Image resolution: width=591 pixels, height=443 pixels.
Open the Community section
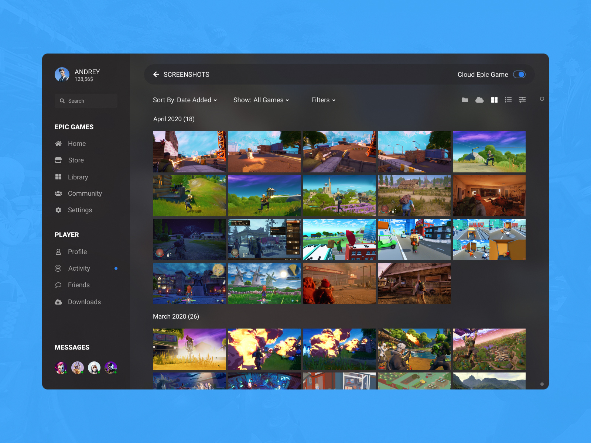click(x=85, y=193)
